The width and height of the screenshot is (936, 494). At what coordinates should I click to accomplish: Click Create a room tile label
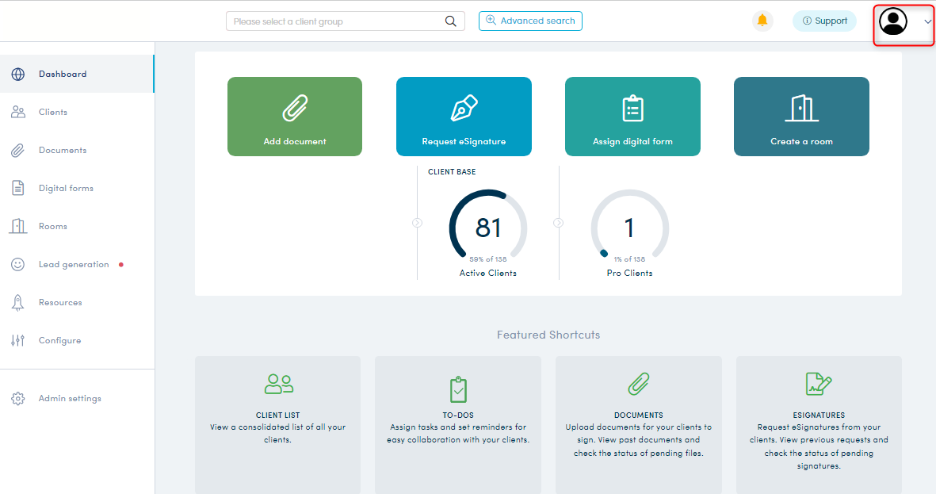[x=802, y=142]
